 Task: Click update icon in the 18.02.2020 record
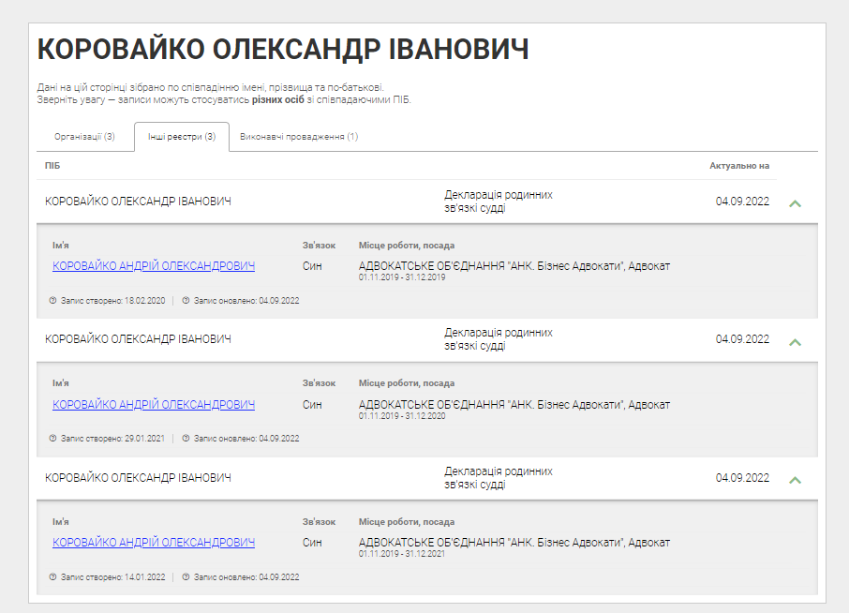click(x=186, y=301)
